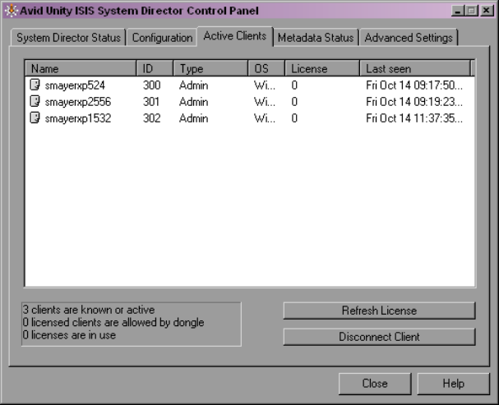
Task: Click ID value 302
Action: point(151,118)
